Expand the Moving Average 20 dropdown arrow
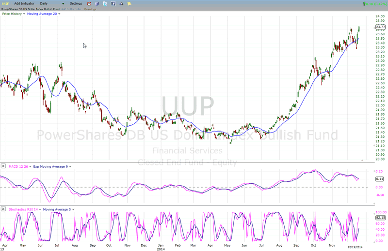388x251 pixels. click(59, 14)
